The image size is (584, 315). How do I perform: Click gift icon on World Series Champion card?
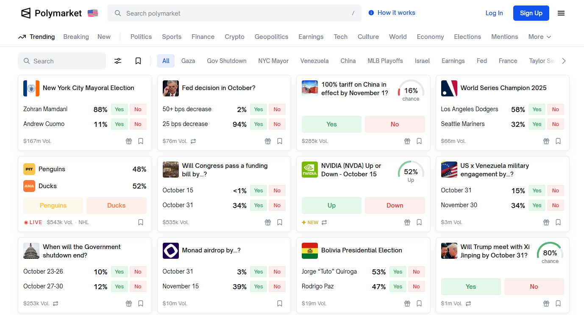coord(546,141)
